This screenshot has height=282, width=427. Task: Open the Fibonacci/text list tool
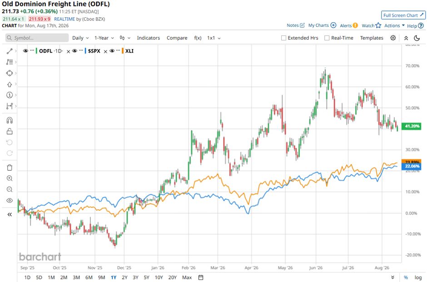tap(10, 62)
